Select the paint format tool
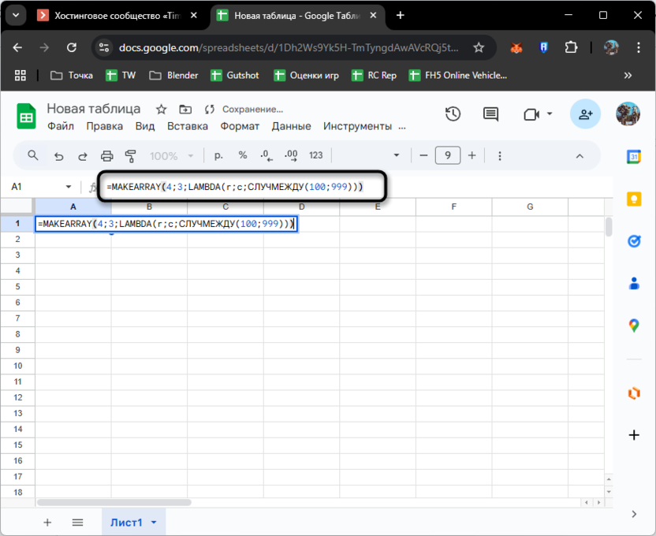Image resolution: width=656 pixels, height=536 pixels. tap(132, 155)
